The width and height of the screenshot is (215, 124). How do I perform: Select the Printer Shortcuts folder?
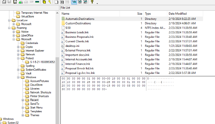[x=39, y=96]
